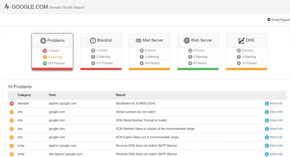Click the green check icon beside 587 Passed
Screen dimensions: 290x157
(x=45, y=63)
